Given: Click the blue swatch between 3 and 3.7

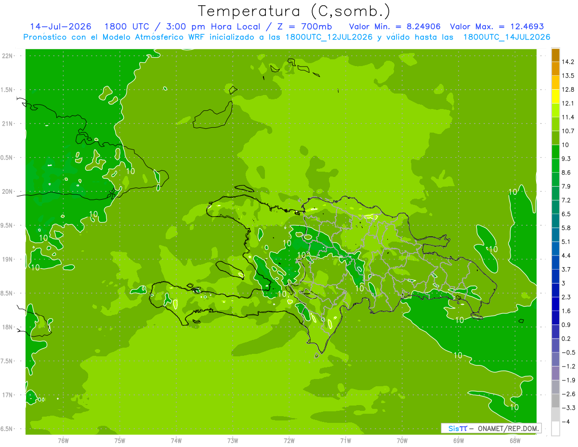Looking at the screenshot, I should 555,276.
